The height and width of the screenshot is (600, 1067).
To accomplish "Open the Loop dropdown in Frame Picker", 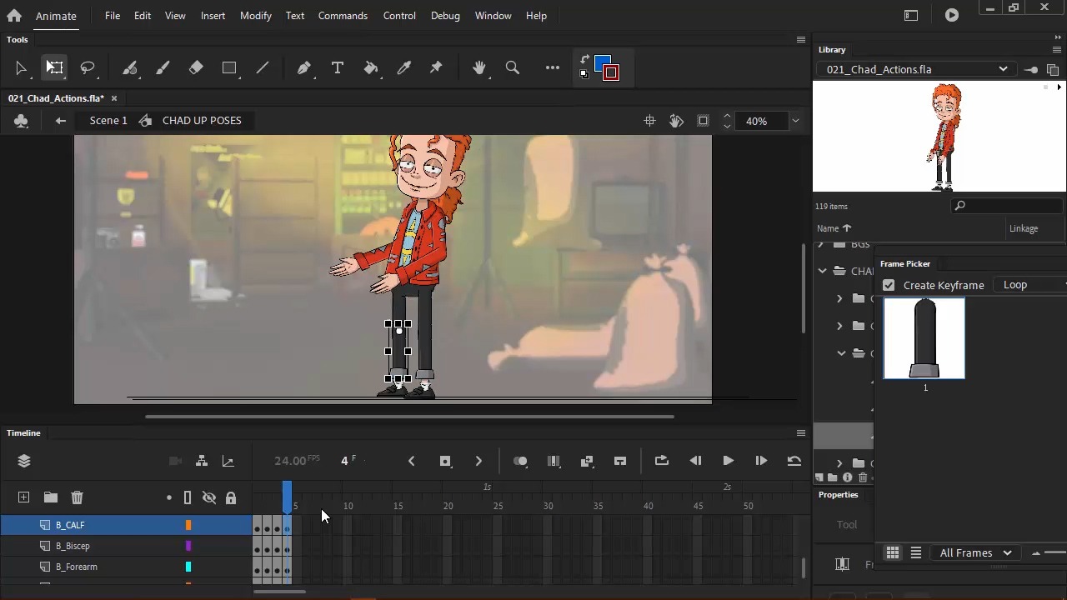I will click(x=1029, y=285).
